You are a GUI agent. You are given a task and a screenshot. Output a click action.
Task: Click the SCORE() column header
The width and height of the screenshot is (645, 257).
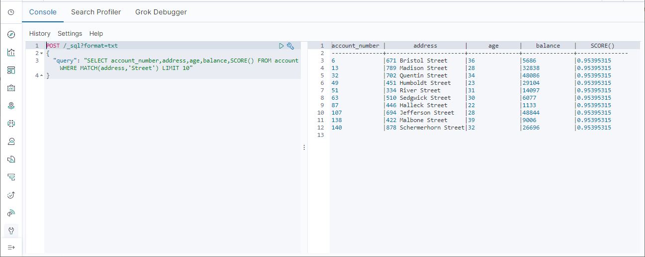(603, 46)
